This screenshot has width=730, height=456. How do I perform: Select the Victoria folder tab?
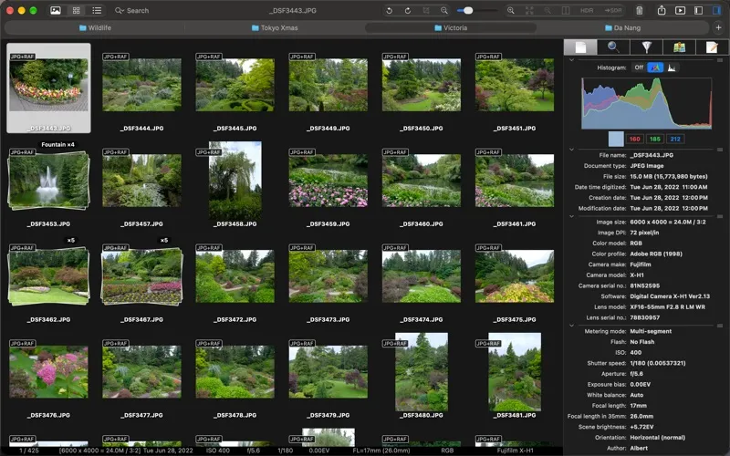451,28
